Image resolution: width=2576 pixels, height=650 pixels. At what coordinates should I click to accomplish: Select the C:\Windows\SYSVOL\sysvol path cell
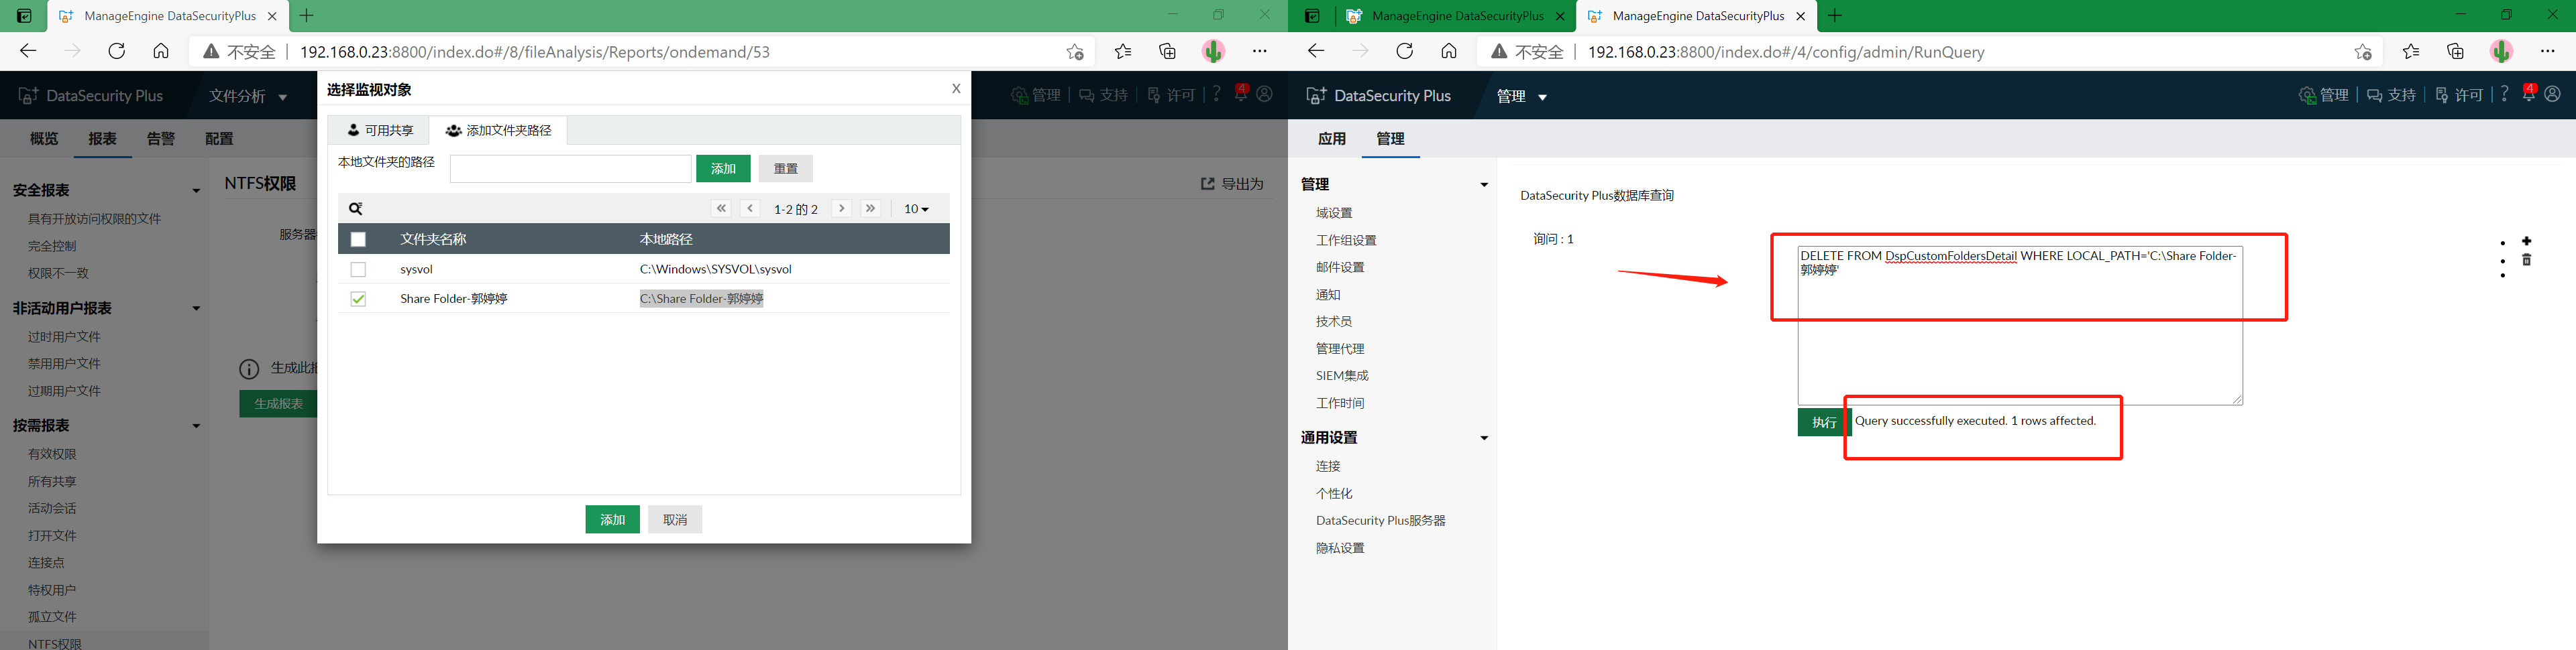click(x=715, y=269)
